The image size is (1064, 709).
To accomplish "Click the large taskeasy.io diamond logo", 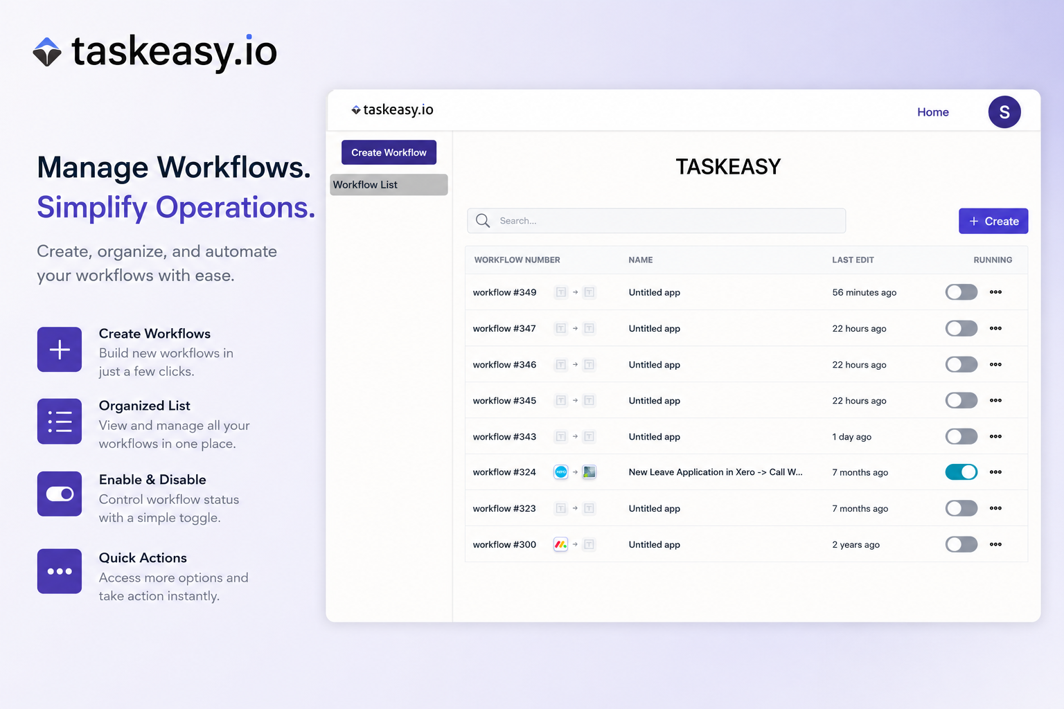I will pyautogui.click(x=47, y=52).
